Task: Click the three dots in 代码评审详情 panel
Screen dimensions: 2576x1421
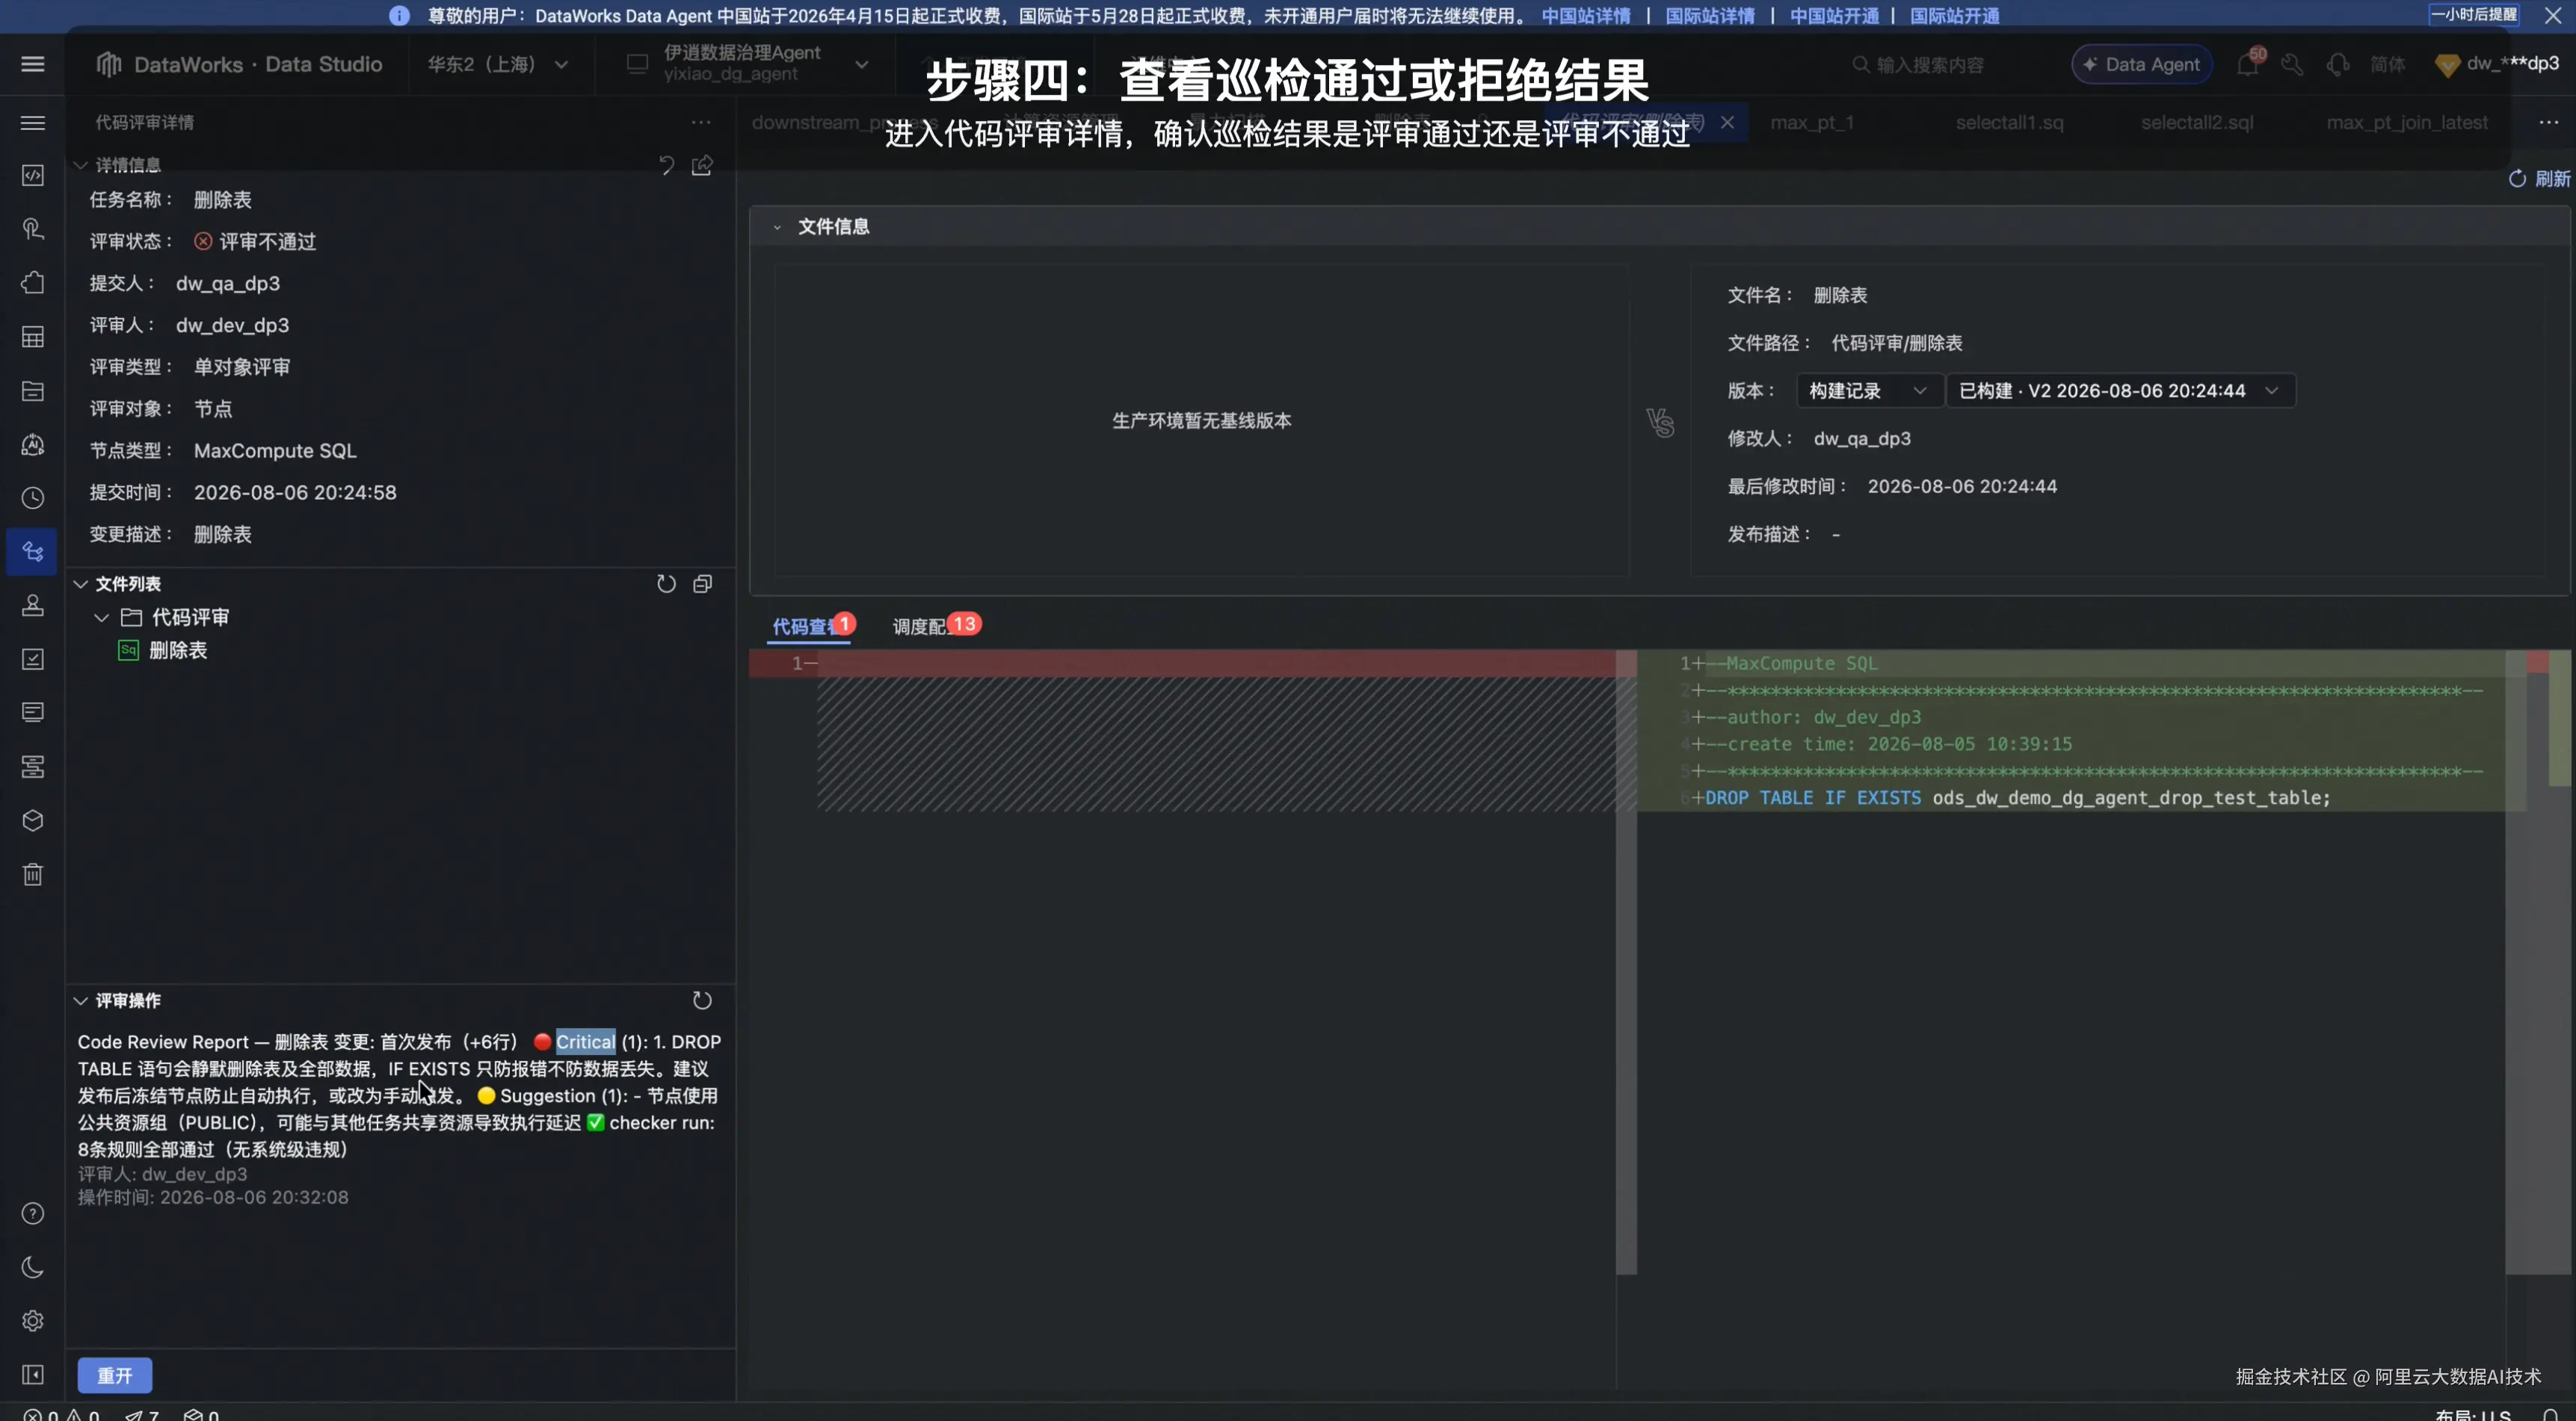Action: [701, 122]
